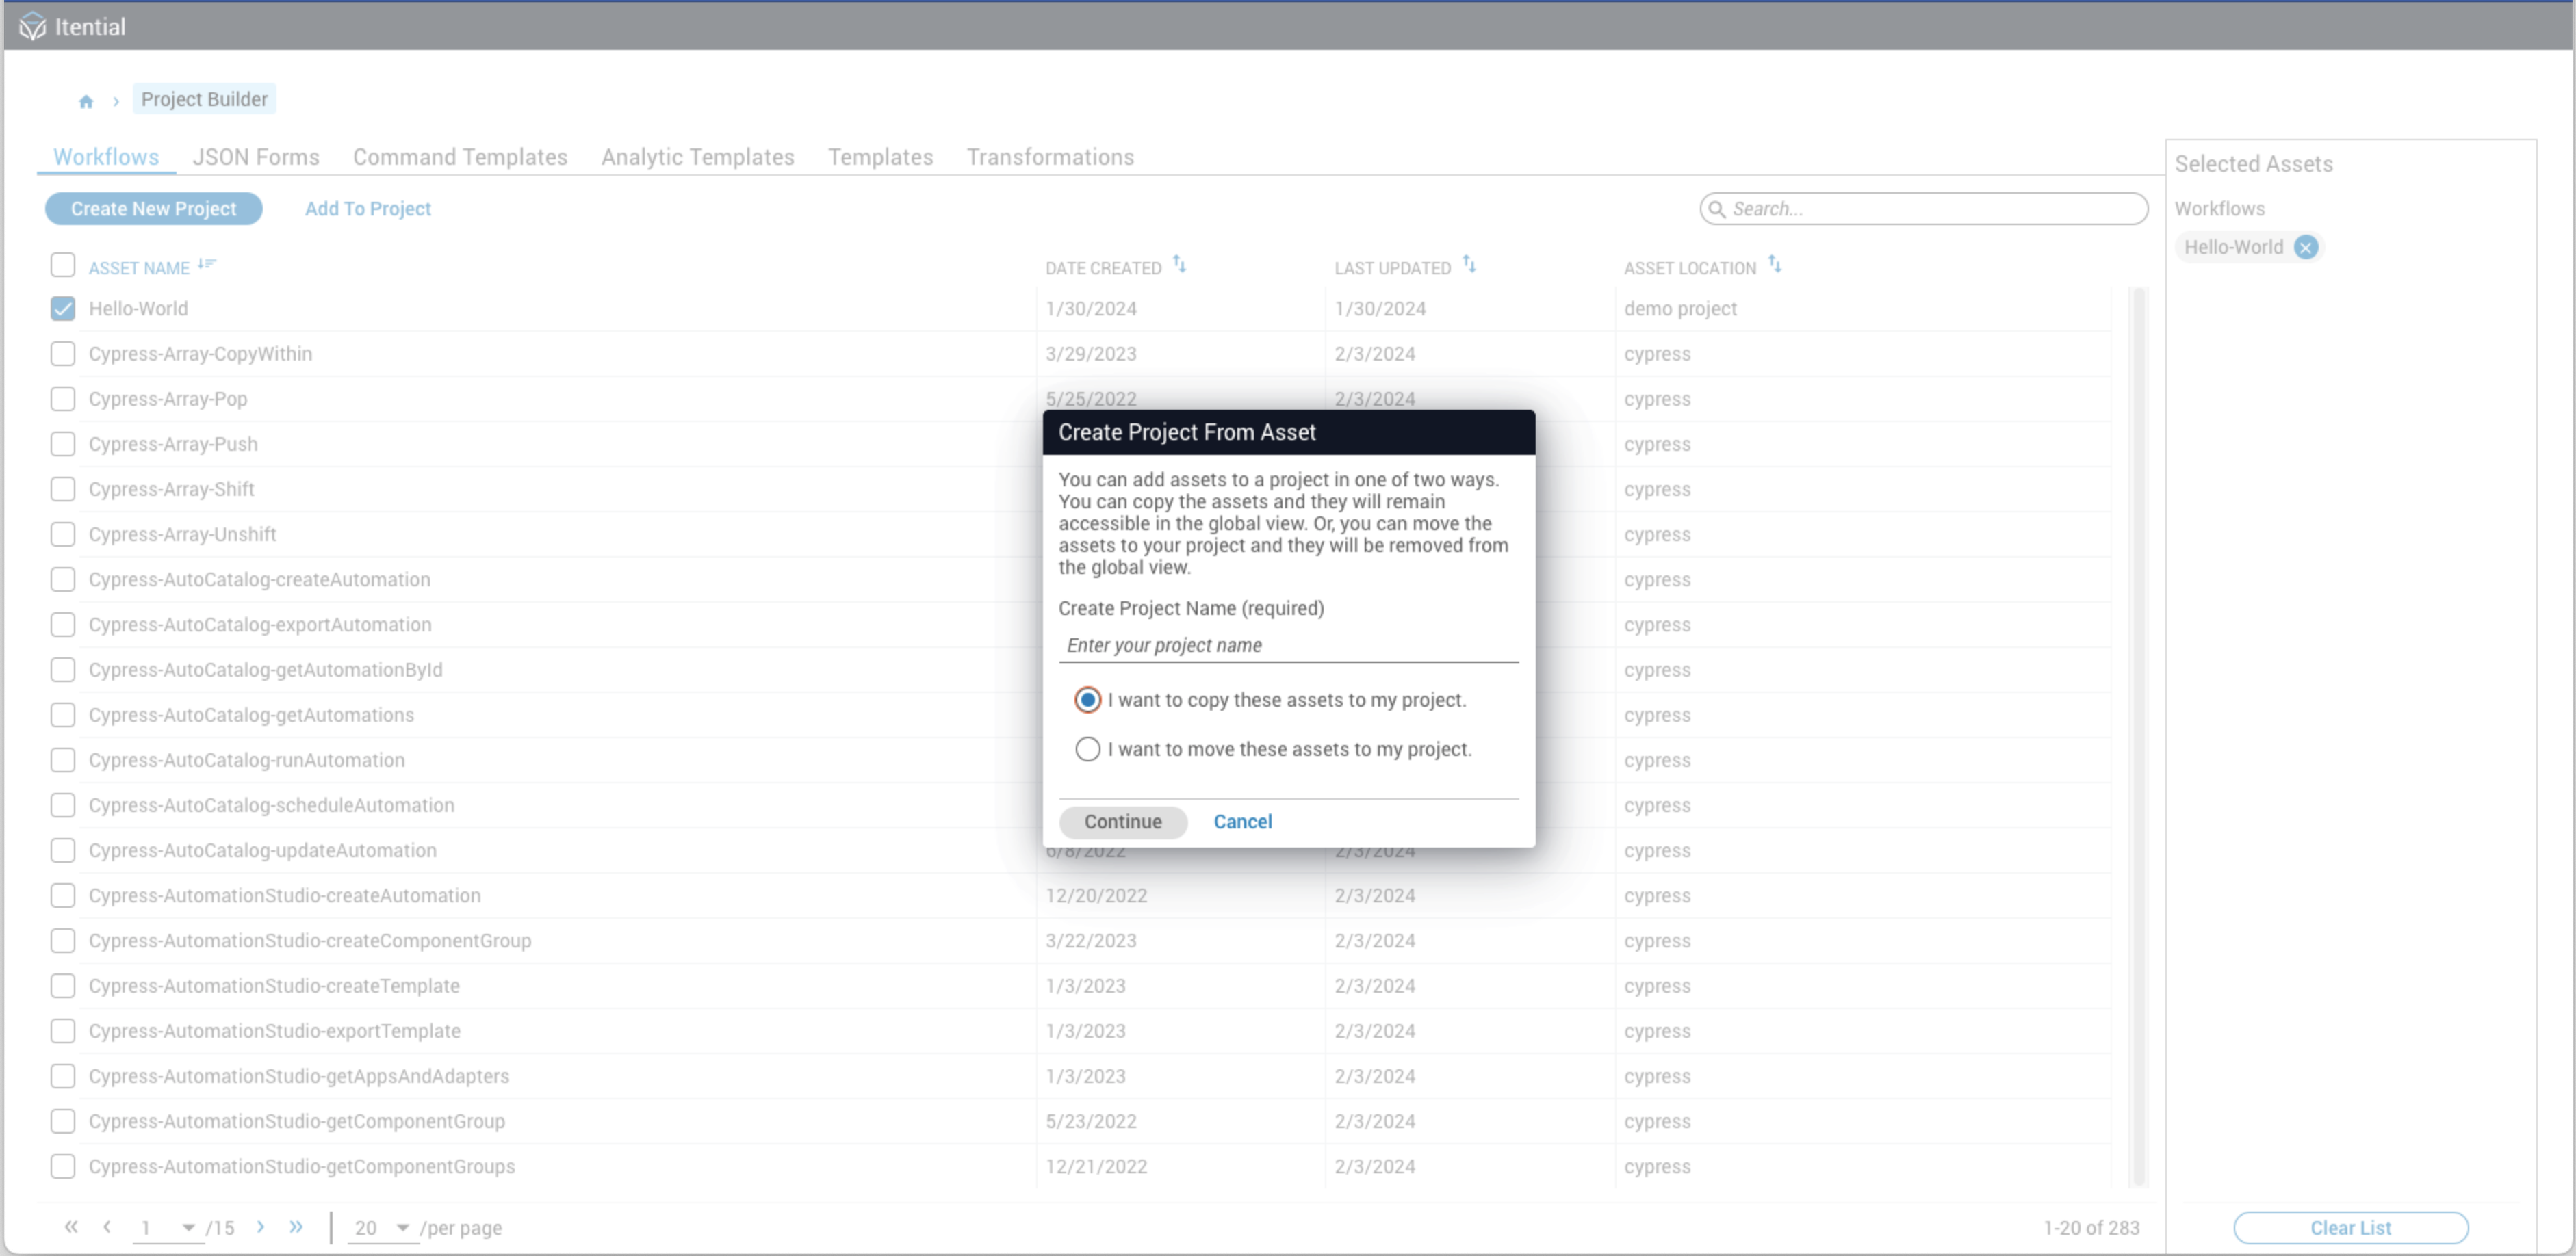Sort by Date Created arrows icon
This screenshot has width=2576, height=1256.
(x=1180, y=265)
